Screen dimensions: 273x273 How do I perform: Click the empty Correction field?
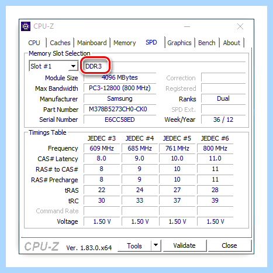(223, 77)
